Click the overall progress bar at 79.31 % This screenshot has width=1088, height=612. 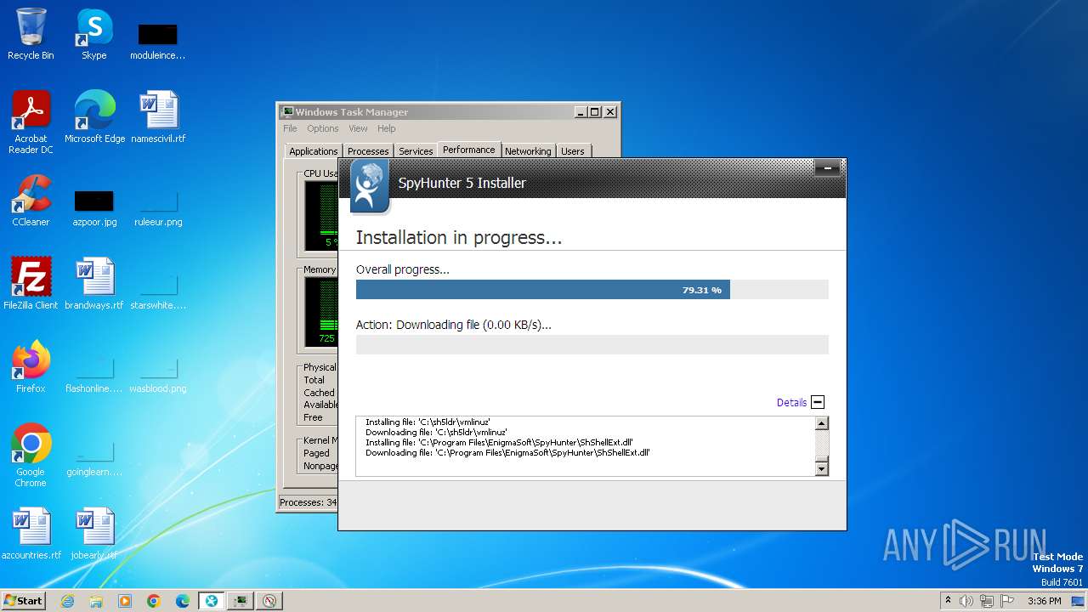pos(592,290)
